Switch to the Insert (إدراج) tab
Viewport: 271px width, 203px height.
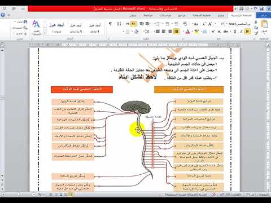click(221, 15)
